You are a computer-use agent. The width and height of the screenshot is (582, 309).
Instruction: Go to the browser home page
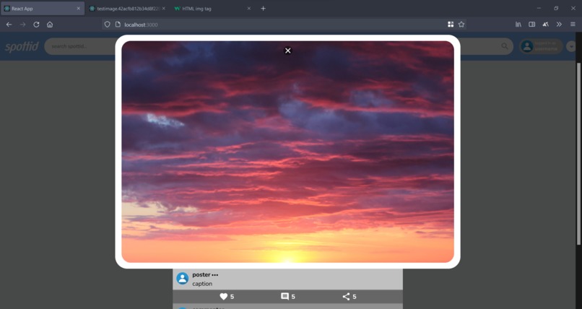50,25
